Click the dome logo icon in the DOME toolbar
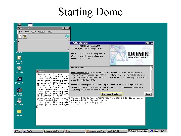 [67, 36]
